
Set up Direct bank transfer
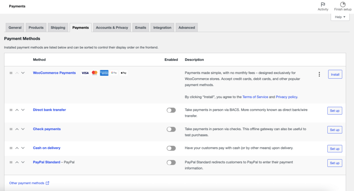[335, 111]
